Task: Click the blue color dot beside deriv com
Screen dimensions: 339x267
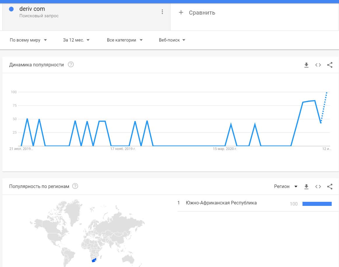Action: point(11,9)
